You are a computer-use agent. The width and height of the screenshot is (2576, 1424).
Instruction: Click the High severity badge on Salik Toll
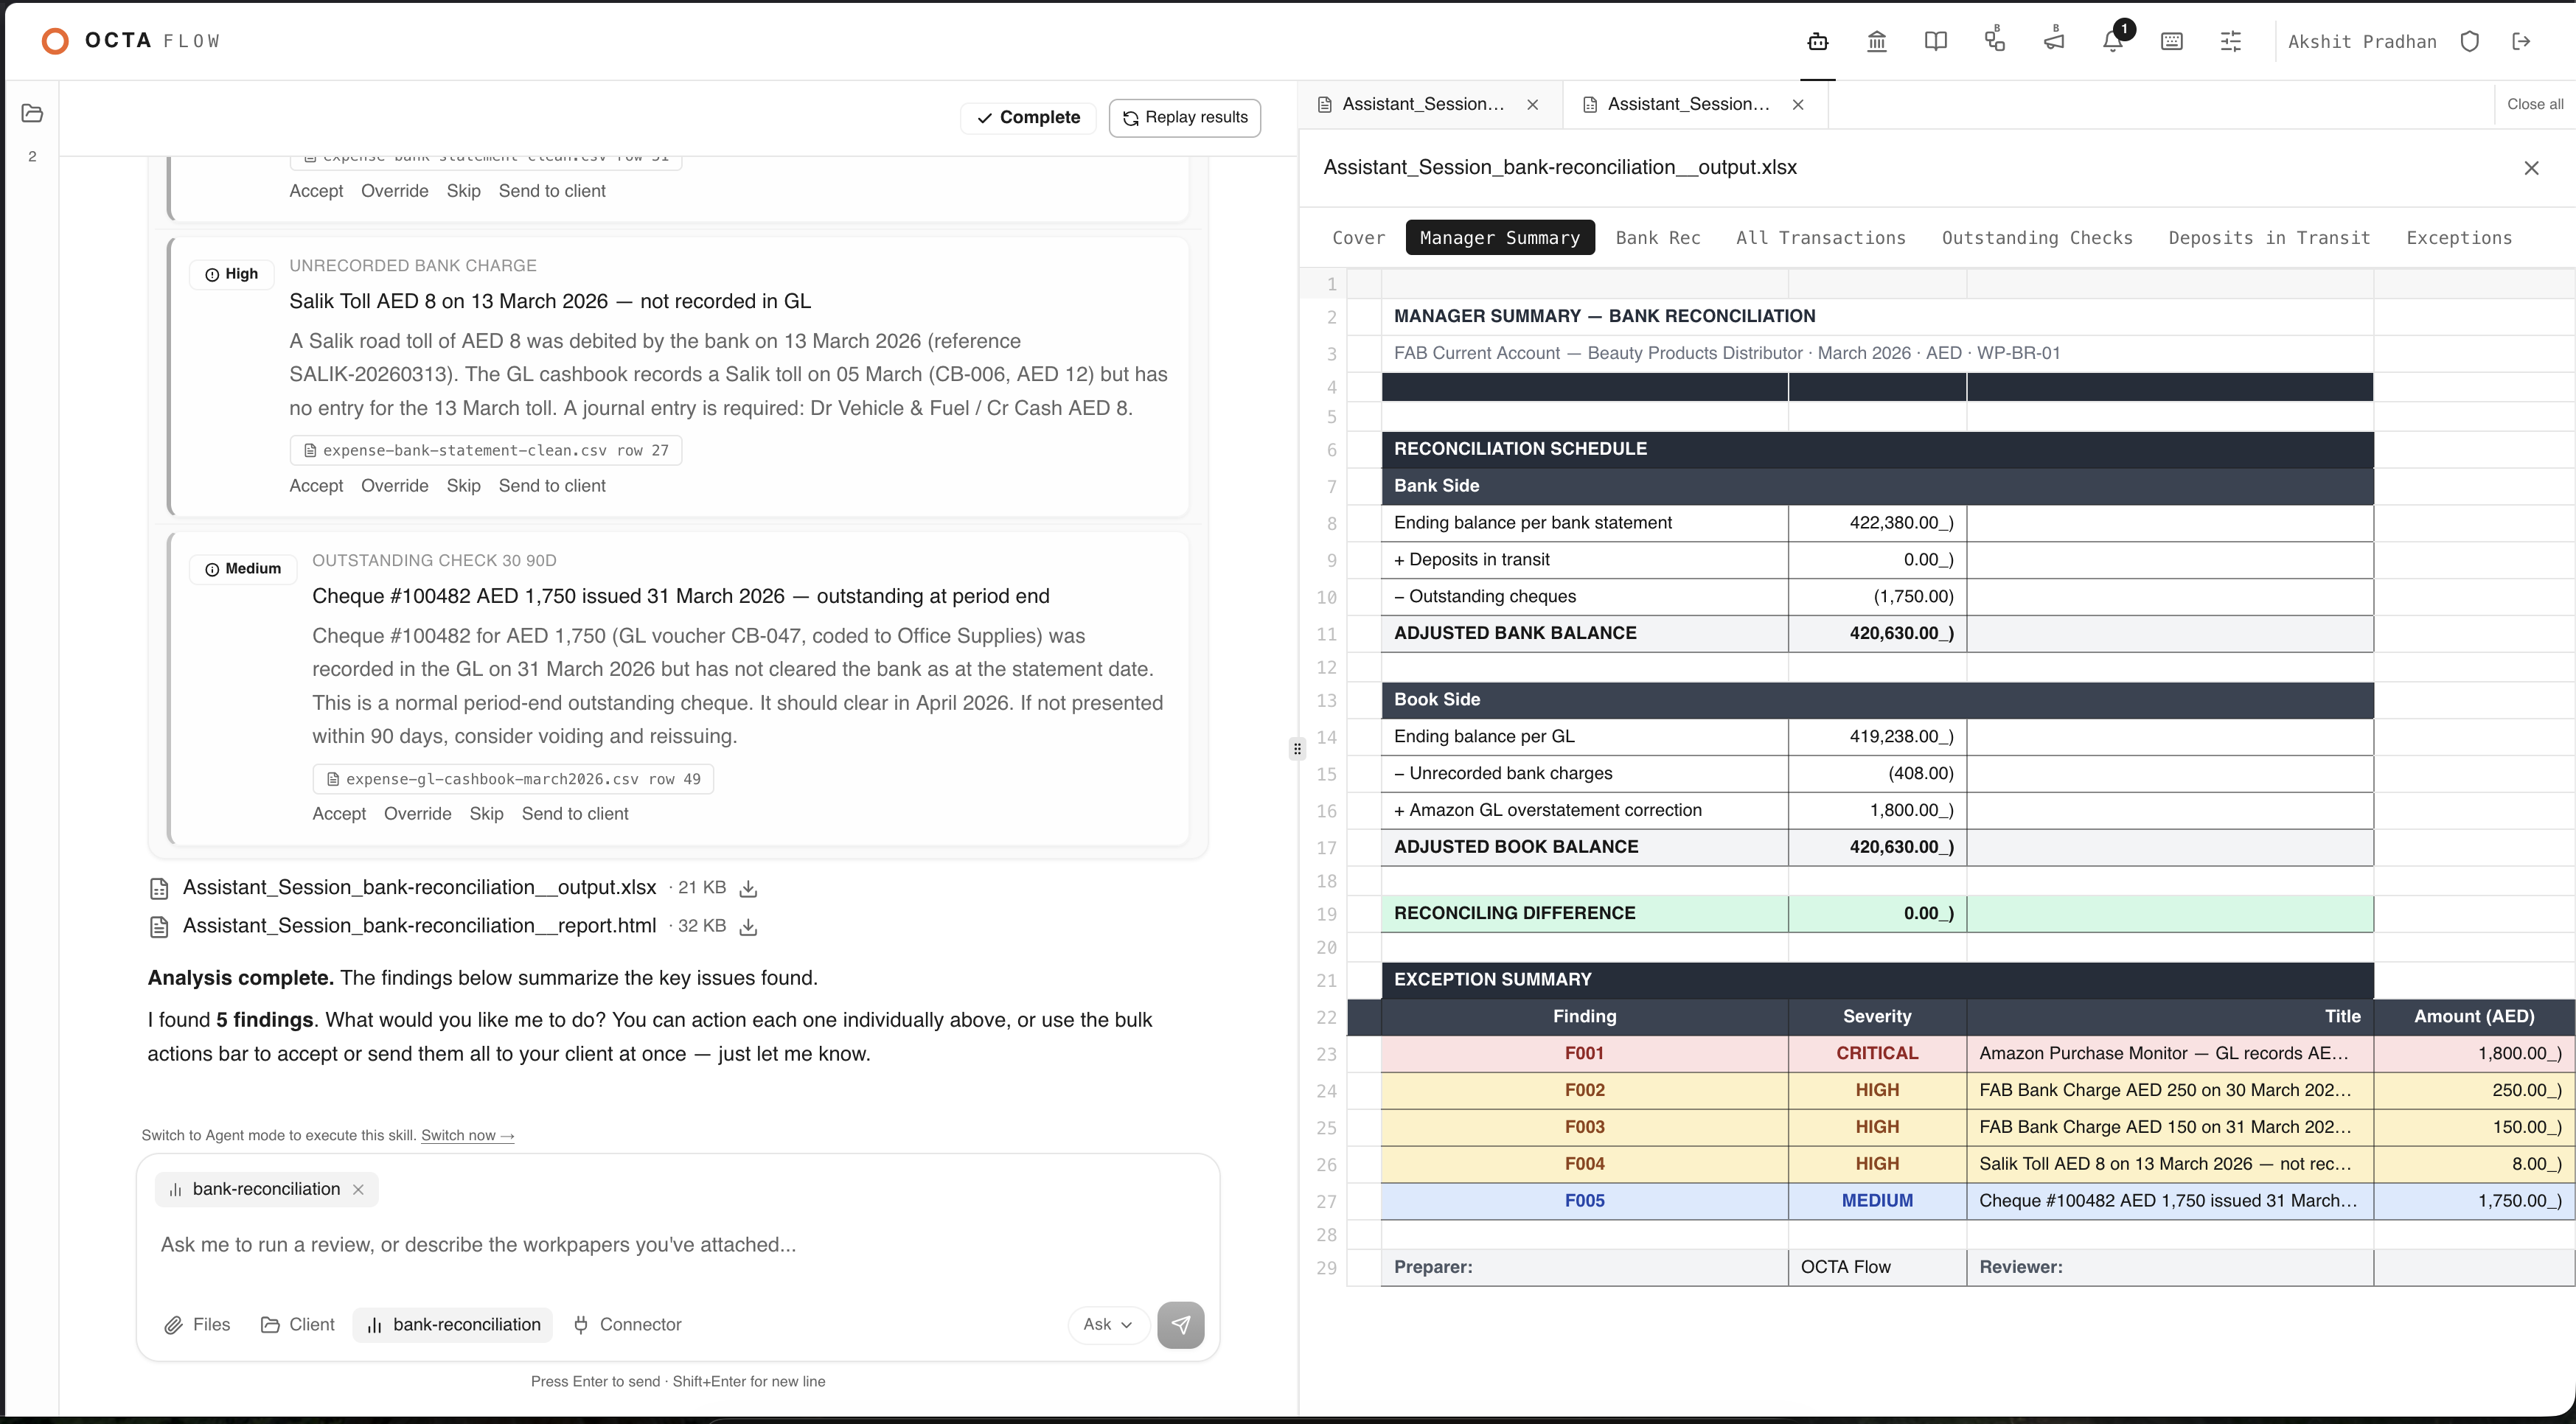(231, 274)
